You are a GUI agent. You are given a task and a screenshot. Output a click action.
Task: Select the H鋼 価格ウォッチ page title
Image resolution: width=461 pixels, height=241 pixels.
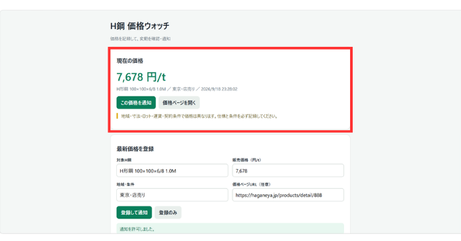pyautogui.click(x=139, y=26)
